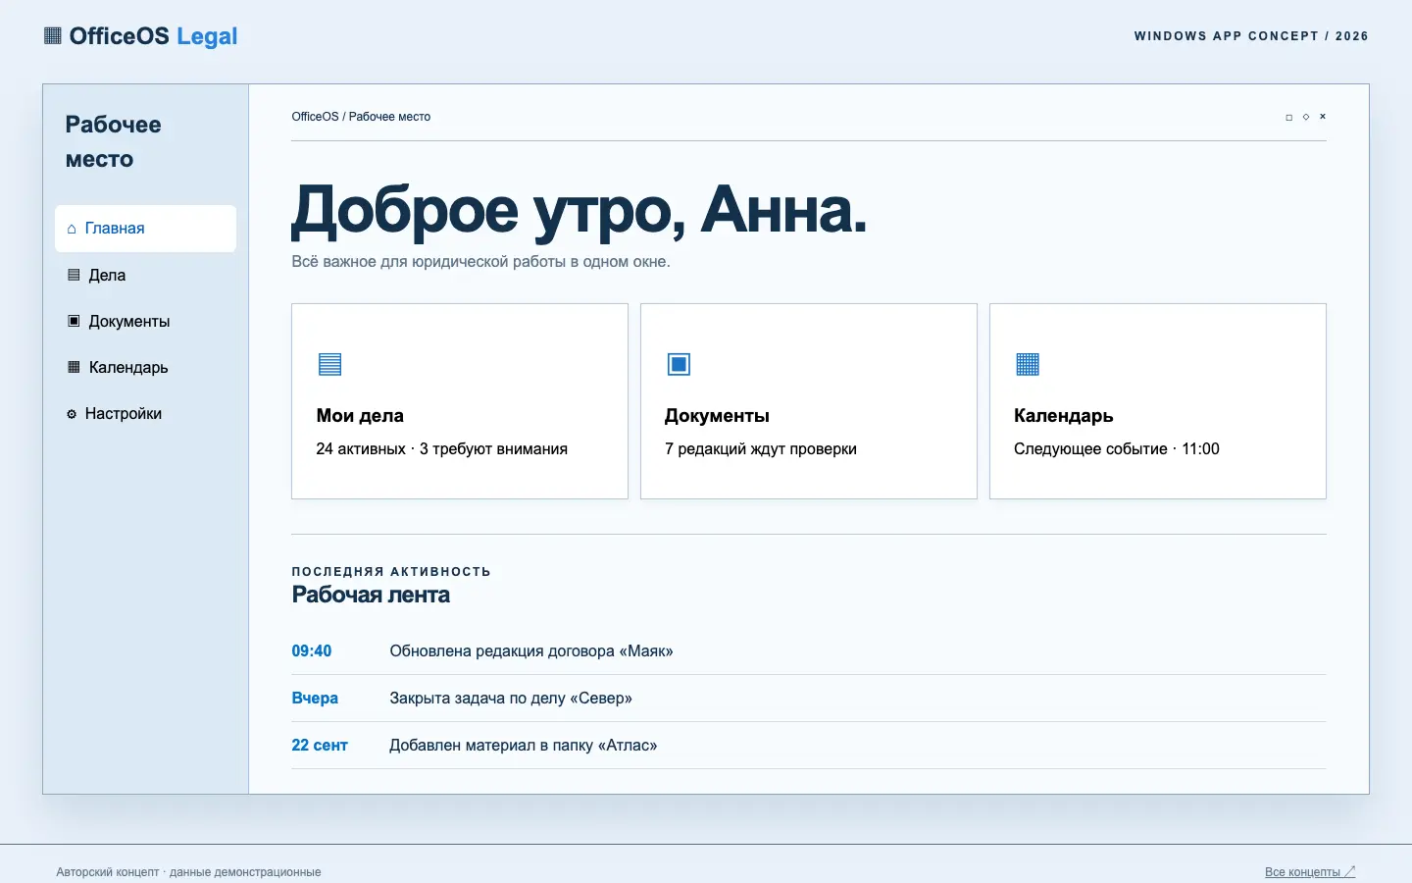Open the Календарь card title
The image size is (1412, 883).
[x=1064, y=416]
